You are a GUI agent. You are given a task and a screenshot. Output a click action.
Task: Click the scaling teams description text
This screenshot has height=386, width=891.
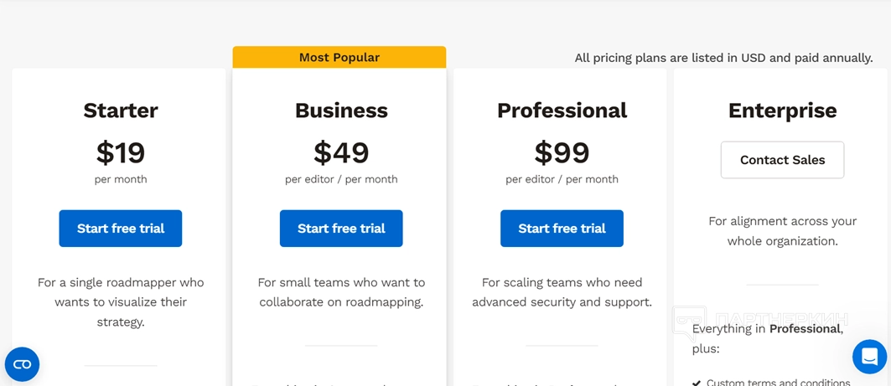[x=562, y=292]
